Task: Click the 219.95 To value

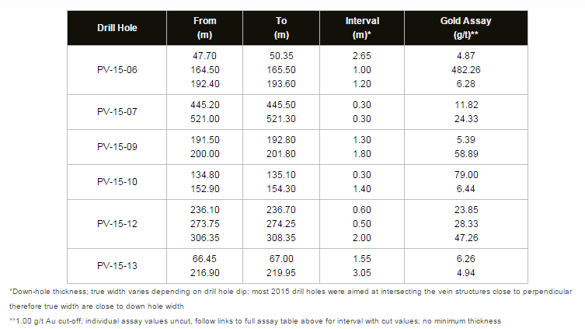Action: (x=280, y=273)
